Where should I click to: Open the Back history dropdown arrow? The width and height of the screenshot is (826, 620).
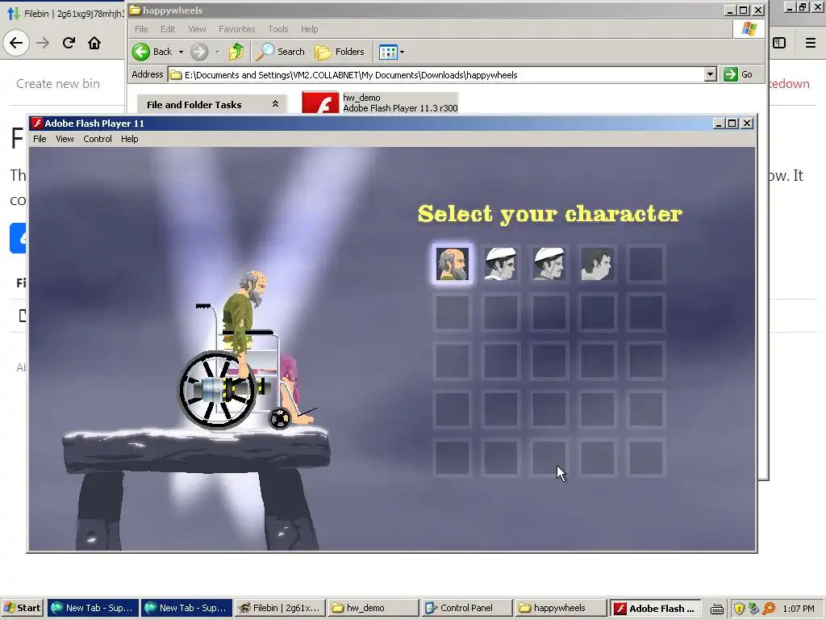(181, 52)
